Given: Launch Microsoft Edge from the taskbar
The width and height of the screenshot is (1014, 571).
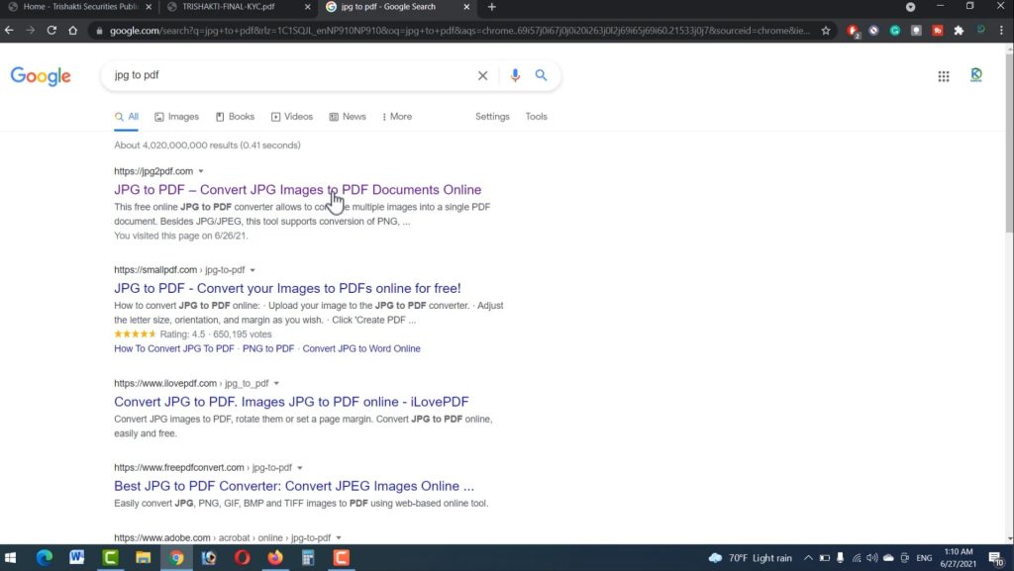Looking at the screenshot, I should pos(44,557).
